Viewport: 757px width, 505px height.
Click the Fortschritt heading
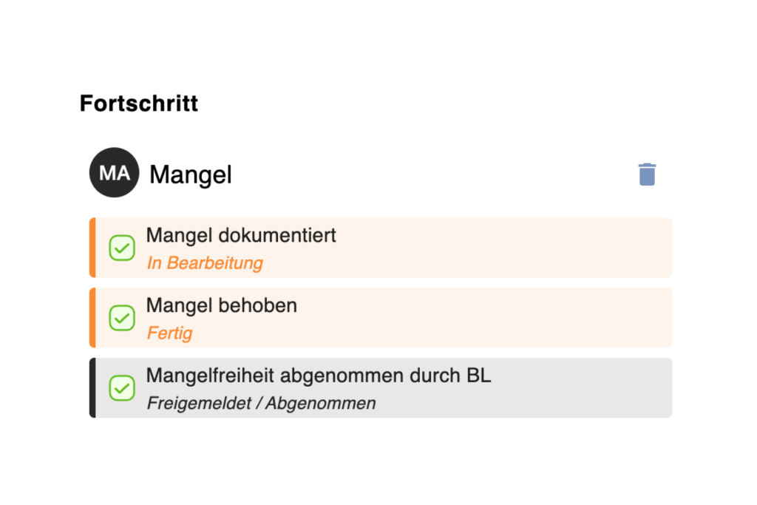point(139,104)
